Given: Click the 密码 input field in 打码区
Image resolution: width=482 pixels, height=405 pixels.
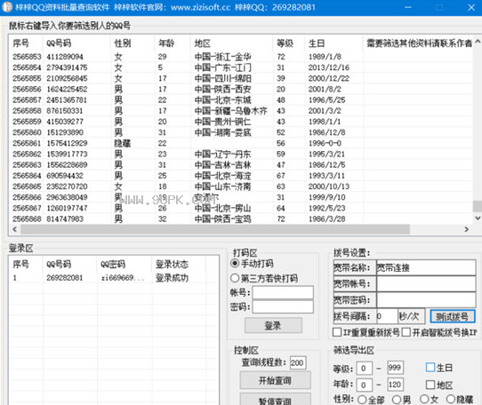Looking at the screenshot, I should click(283, 306).
